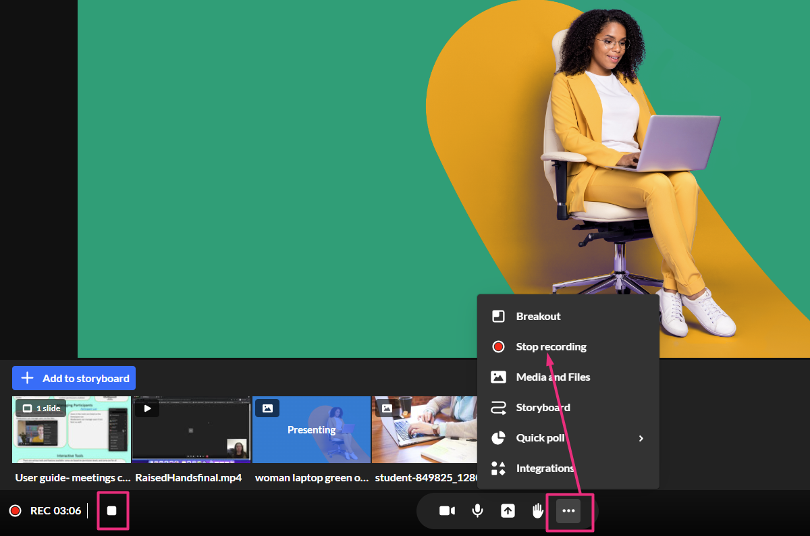Click the share screen upload icon
Viewport: 810px width, 536px height.
(508, 511)
